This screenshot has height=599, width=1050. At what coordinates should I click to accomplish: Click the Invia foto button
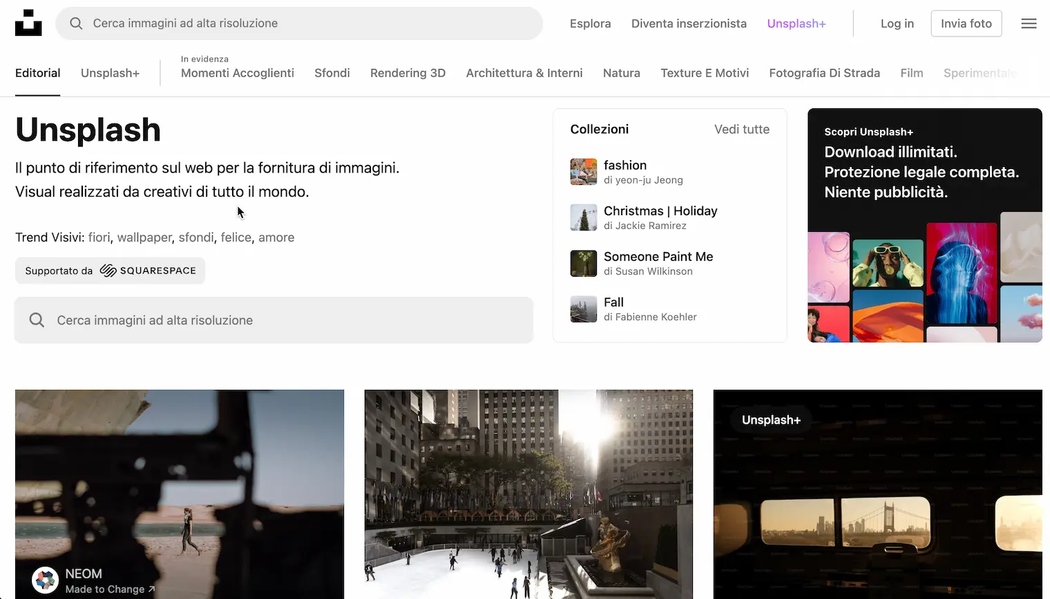(966, 23)
